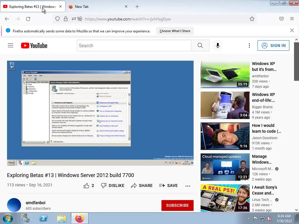Click the padlock site security icon
This screenshot has width=299, height=224.
tap(66, 19)
